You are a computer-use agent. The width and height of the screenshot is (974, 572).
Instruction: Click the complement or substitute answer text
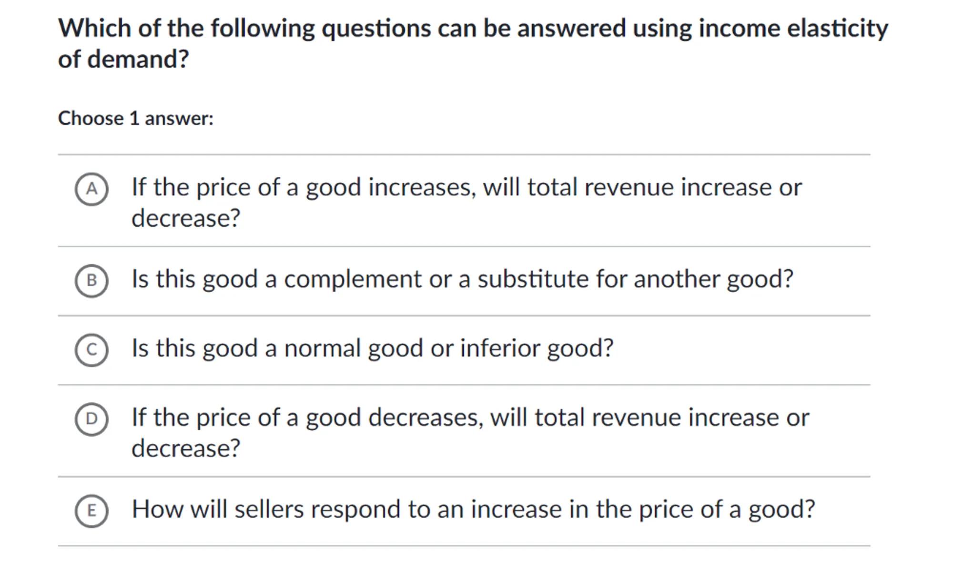click(x=462, y=279)
